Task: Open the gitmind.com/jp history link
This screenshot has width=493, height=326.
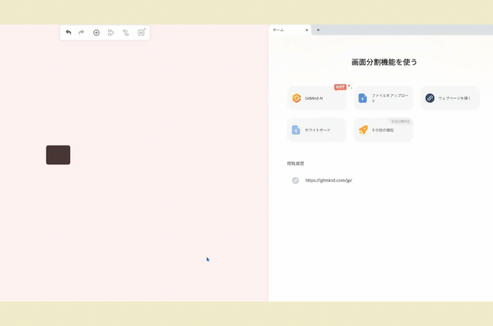Action: point(328,180)
